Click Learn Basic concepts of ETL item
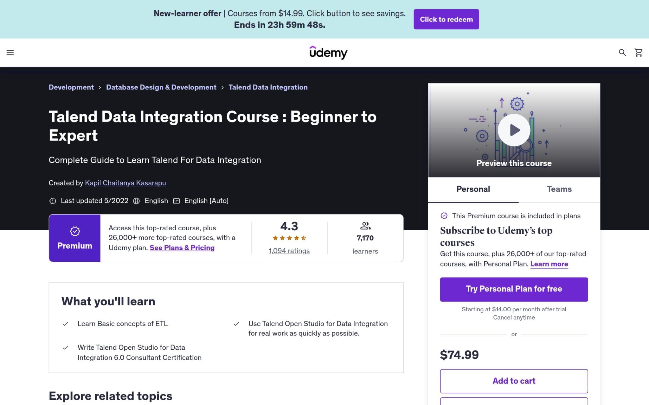Viewport: 649px width, 405px height. pyautogui.click(x=123, y=324)
